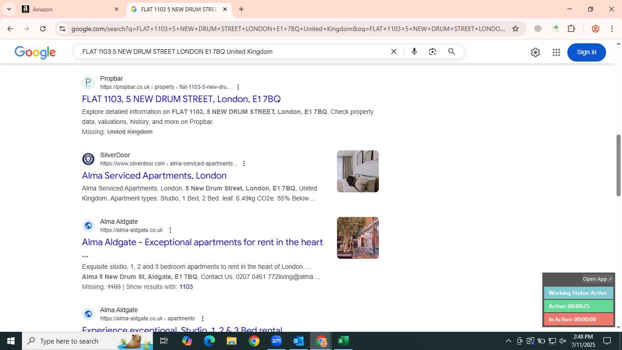Click Working Status: Active label
This screenshot has height=350, width=622.
[x=578, y=293]
